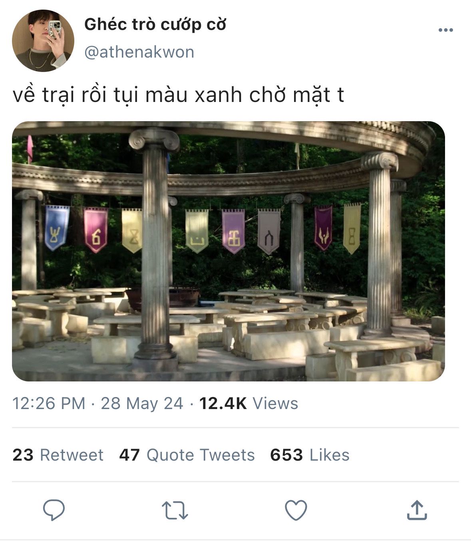Screen dimensions: 471x547
Task: Show the 653 Likes list
Action: point(310,455)
